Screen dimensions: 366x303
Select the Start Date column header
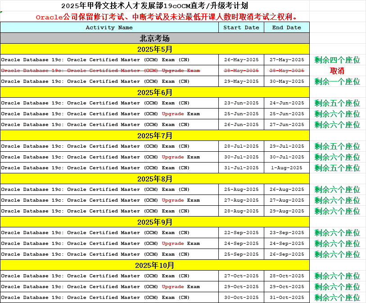(x=241, y=27)
